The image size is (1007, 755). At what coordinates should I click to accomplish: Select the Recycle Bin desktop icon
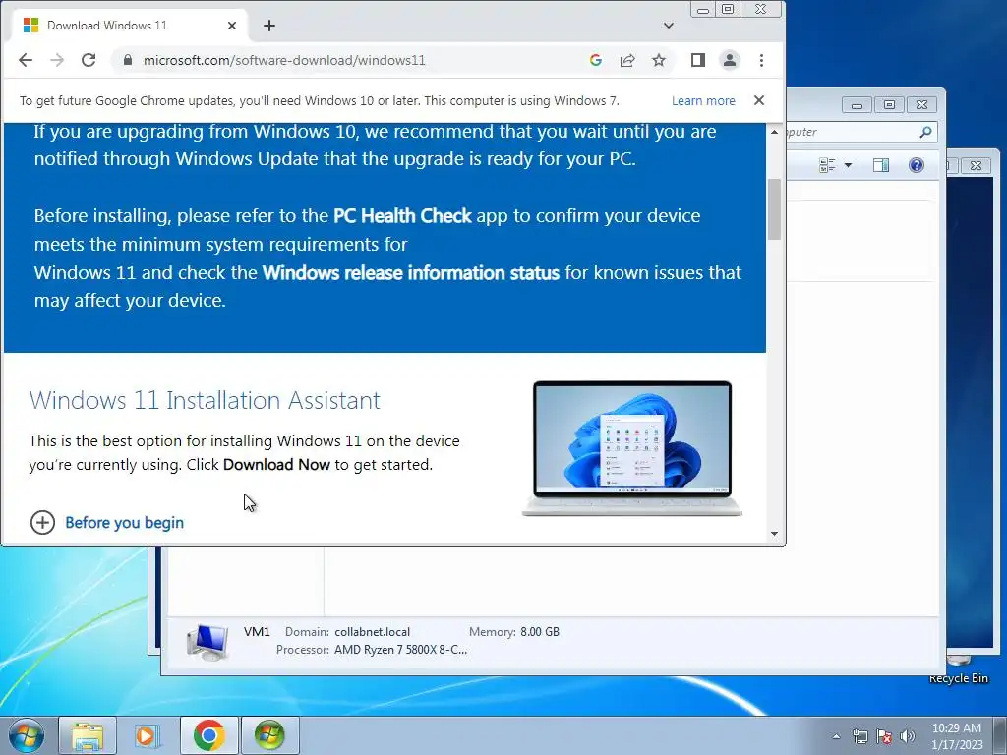click(959, 670)
